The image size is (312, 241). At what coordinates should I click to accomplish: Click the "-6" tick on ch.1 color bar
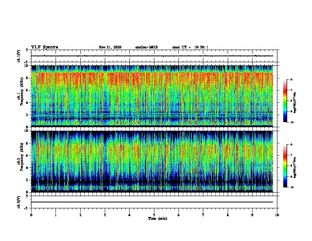(x=291, y=79)
